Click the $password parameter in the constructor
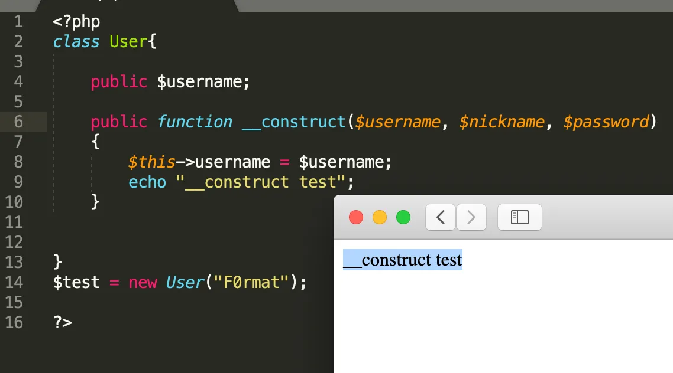This screenshot has height=373, width=673. (x=606, y=122)
